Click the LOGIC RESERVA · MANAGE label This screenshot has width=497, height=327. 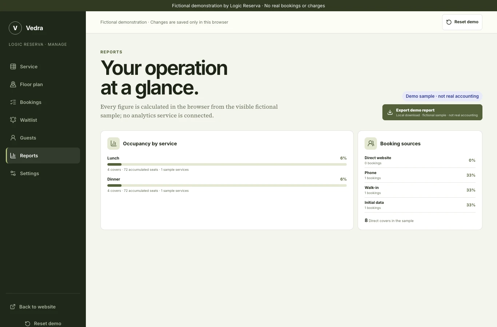[x=38, y=44]
